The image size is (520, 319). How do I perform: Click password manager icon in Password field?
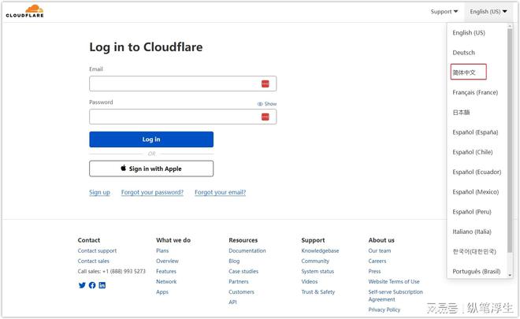pos(266,117)
